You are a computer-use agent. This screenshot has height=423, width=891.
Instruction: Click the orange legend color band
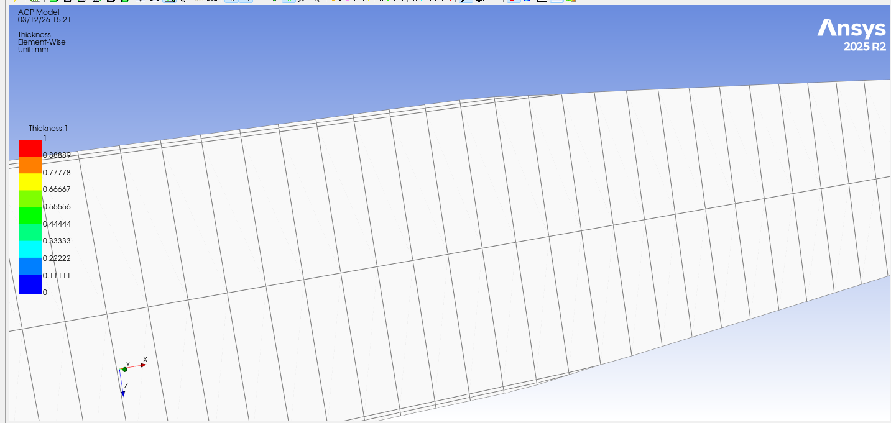tap(30, 165)
